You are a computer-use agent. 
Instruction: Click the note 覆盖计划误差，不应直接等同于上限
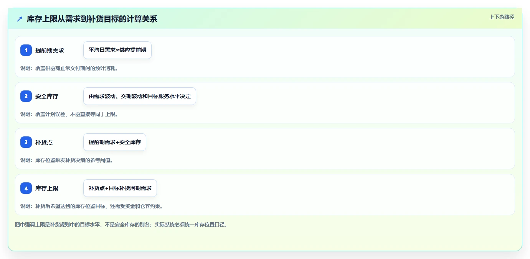pos(69,114)
